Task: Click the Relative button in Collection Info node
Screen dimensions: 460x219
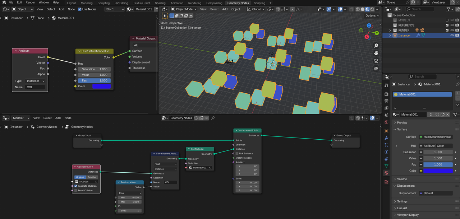Action: tap(92, 177)
